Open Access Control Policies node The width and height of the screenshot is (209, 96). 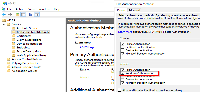[27, 59]
